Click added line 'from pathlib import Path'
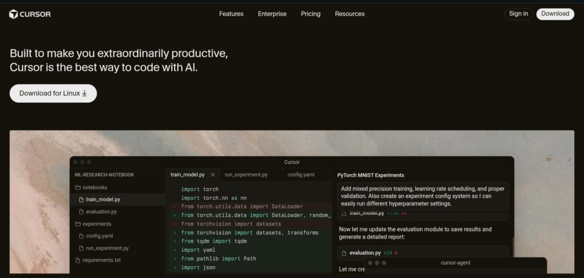The image size is (584, 278). click(x=218, y=258)
